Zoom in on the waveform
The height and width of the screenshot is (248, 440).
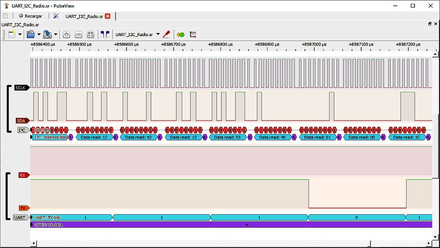[x=66, y=34]
